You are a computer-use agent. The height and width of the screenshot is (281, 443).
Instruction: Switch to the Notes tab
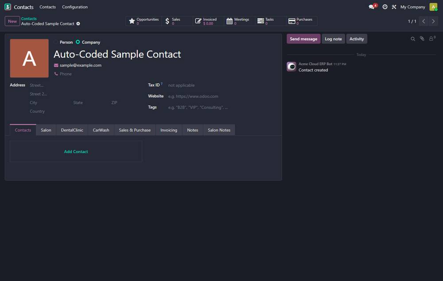pos(192,130)
